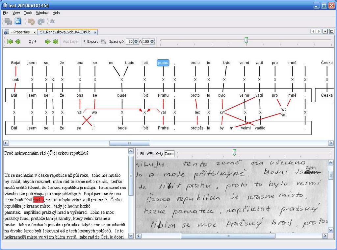Viewport: 337px width, 250px height.
Task: Click the page indicator '2 / 4'
Action: click(x=33, y=41)
